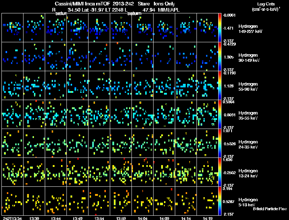
Task: Click the '-1.471' color scale value
Action: pos(228,28)
